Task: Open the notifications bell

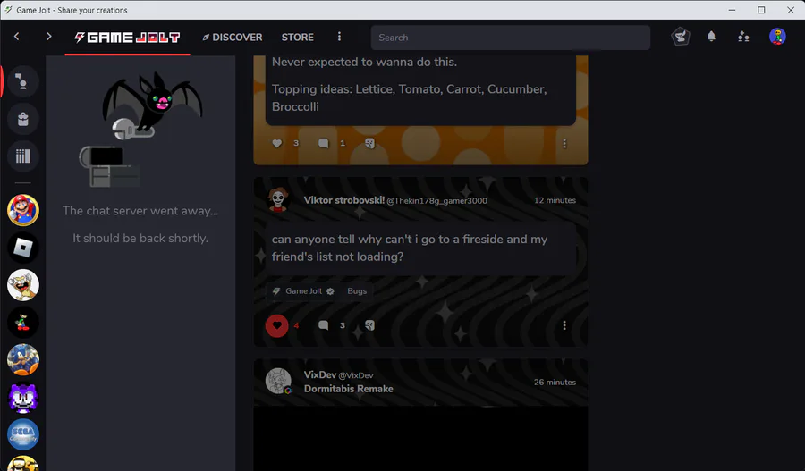Action: pyautogui.click(x=711, y=37)
